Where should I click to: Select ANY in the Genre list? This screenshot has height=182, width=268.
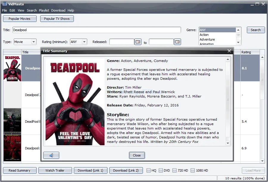[x=217, y=30]
